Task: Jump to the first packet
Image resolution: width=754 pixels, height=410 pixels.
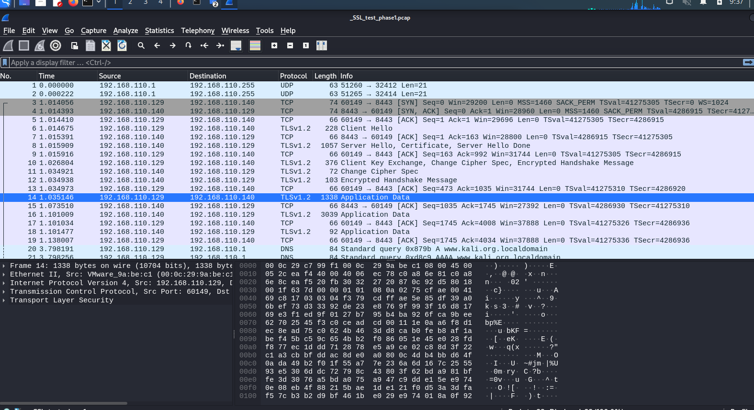Action: tap(204, 45)
